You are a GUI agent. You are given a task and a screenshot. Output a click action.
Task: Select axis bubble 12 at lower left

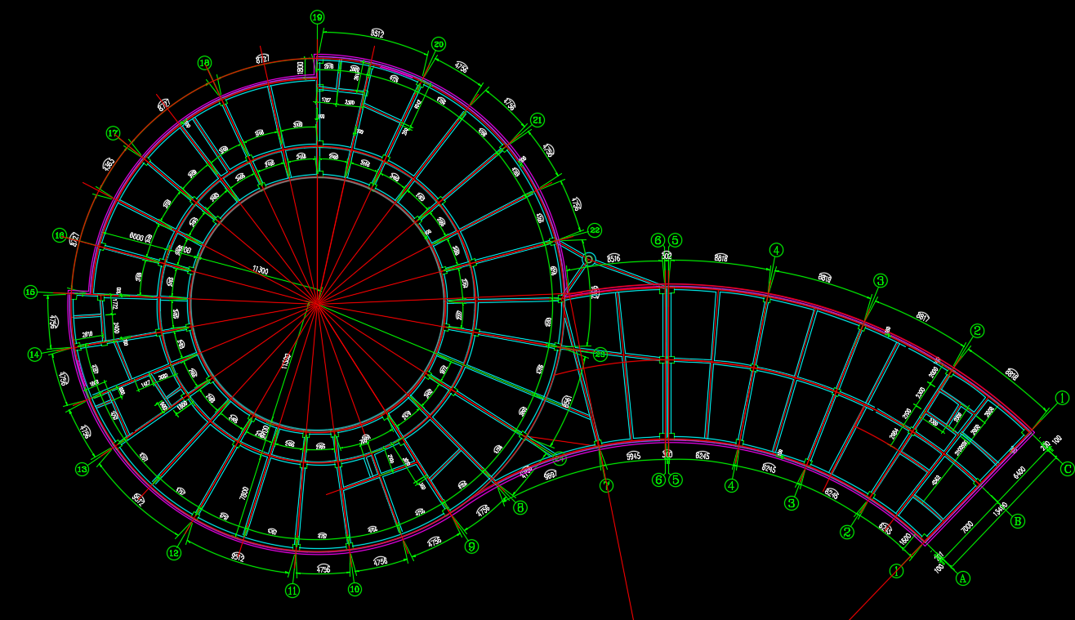(173, 553)
